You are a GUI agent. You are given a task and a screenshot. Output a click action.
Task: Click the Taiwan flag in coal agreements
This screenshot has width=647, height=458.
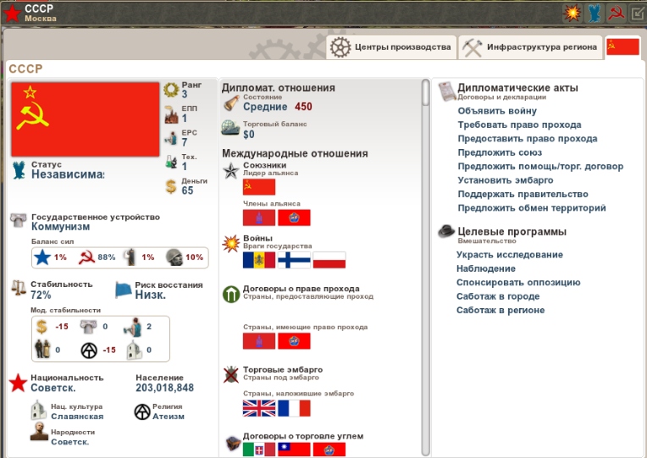pos(294,450)
